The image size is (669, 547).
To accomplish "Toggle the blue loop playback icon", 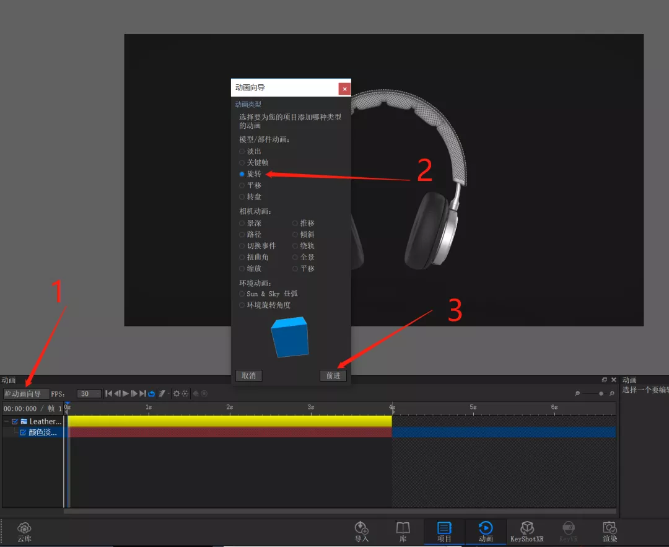I will tap(152, 393).
